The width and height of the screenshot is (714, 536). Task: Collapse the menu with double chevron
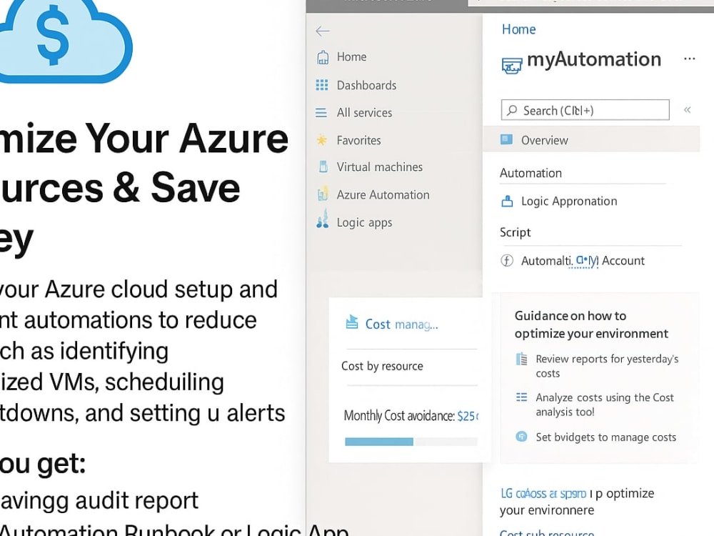pyautogui.click(x=687, y=110)
